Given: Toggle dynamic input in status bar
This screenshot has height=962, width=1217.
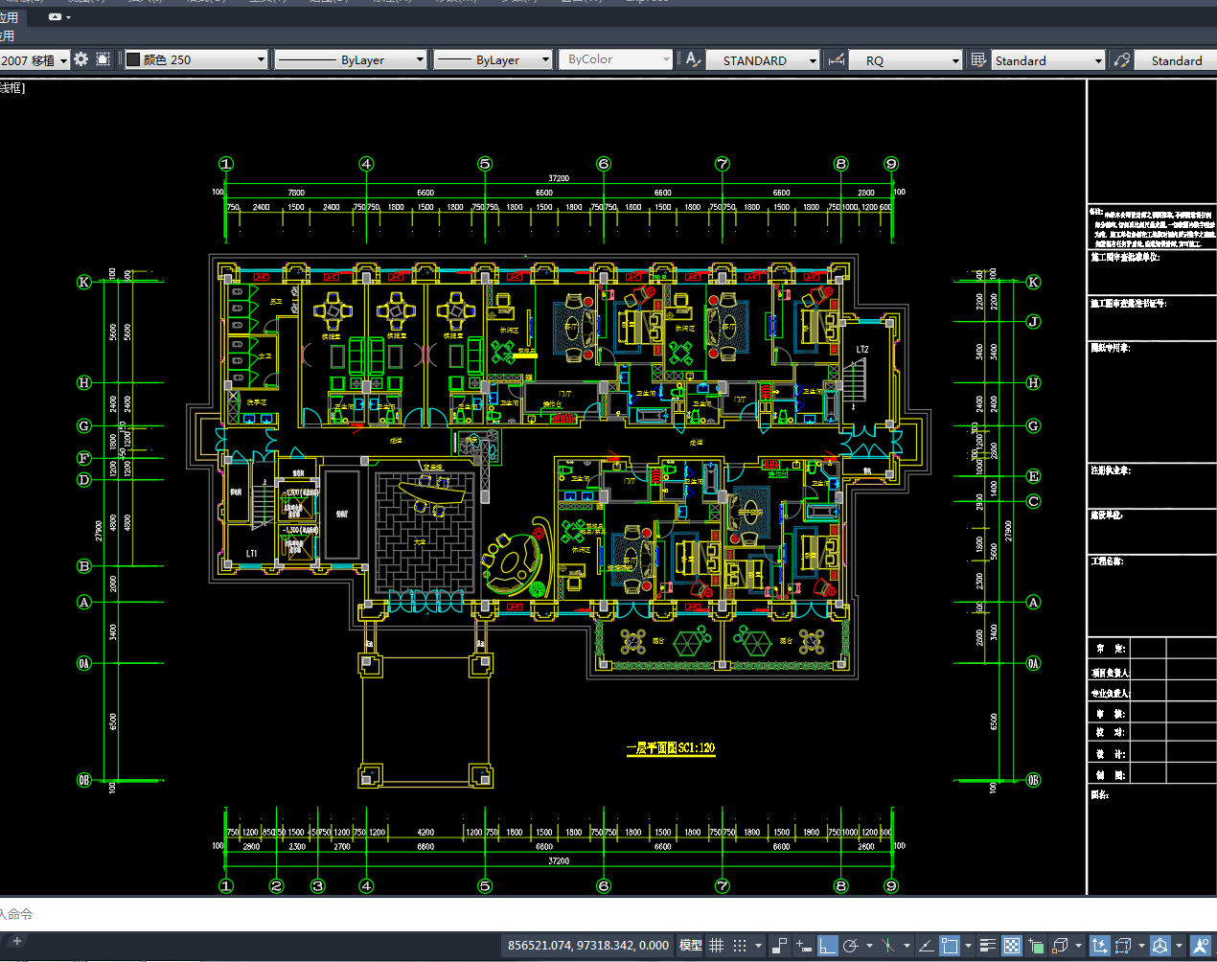Looking at the screenshot, I should click(x=803, y=946).
